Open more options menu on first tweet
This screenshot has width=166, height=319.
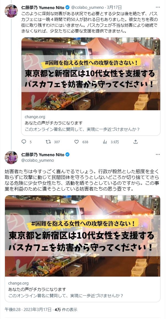158,7
